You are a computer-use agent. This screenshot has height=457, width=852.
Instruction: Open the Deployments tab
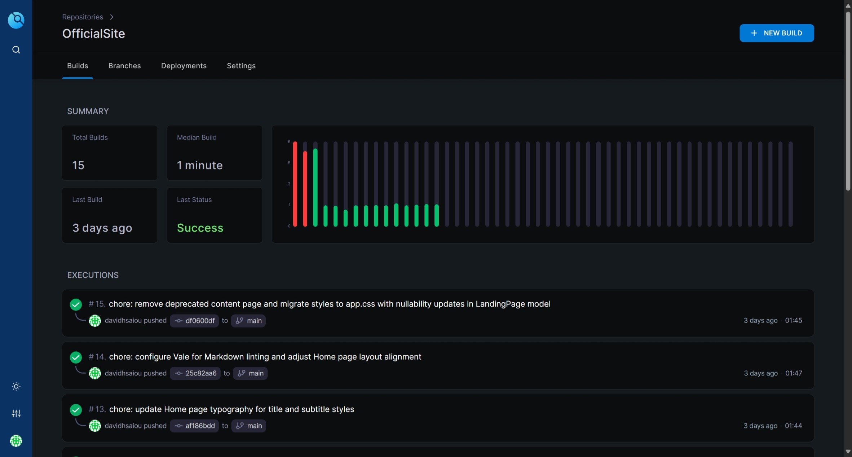pos(184,66)
